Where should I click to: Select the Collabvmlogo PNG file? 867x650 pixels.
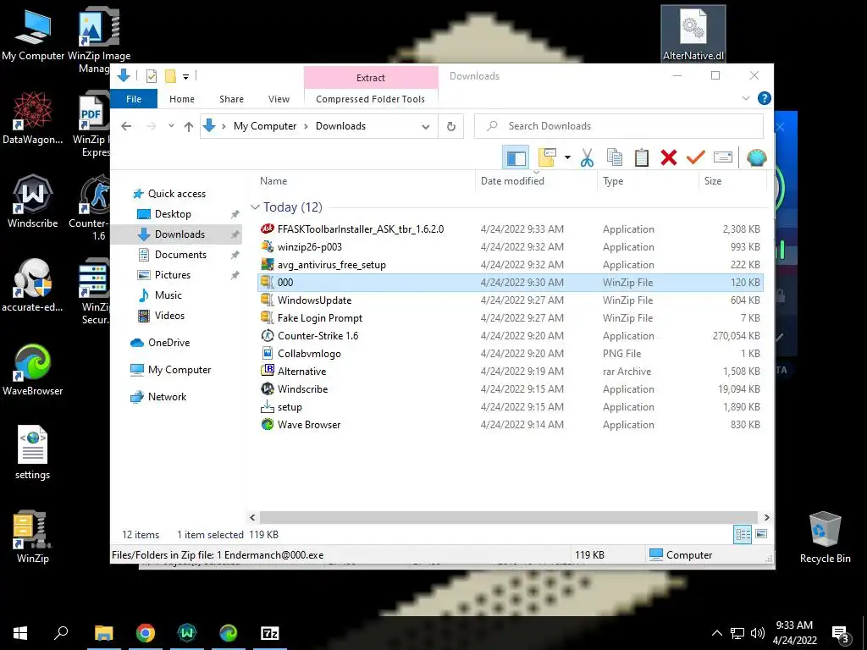(511, 354)
